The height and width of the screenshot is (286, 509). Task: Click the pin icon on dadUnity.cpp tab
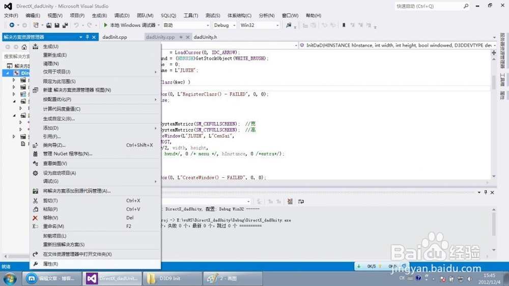pos(181,37)
